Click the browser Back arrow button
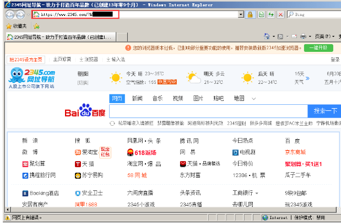This screenshot has width=341, height=224. [10, 14]
